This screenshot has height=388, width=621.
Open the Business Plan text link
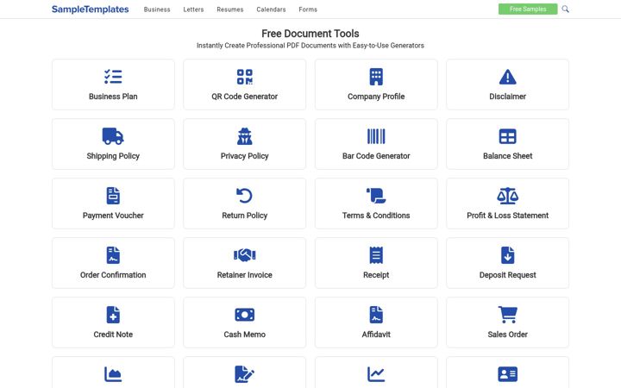113,97
